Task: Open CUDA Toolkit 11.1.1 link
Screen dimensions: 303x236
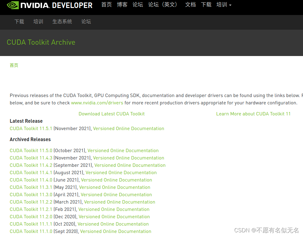Action: (x=31, y=224)
